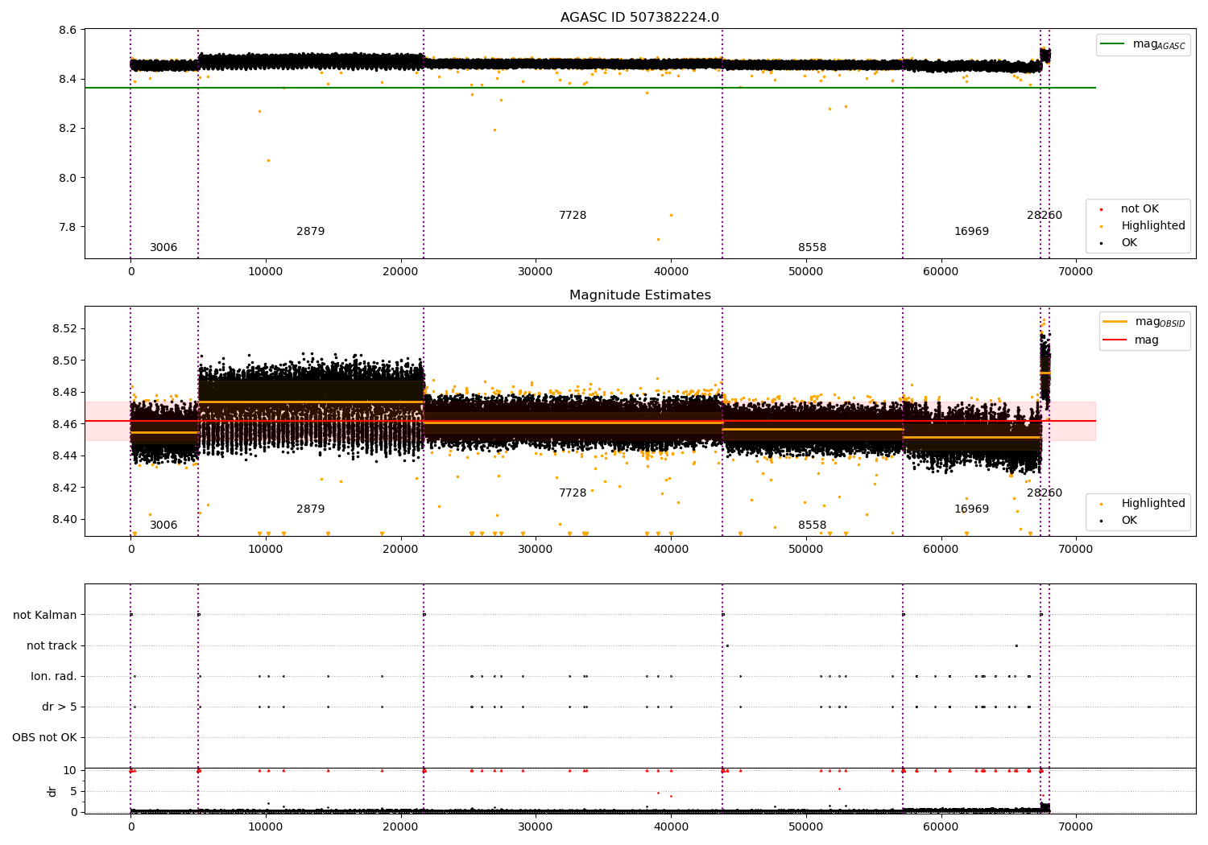Image resolution: width=1208 pixels, height=845 pixels.
Task: Click the 8.50 tick label on the middle y-axis
Action: tap(65, 361)
